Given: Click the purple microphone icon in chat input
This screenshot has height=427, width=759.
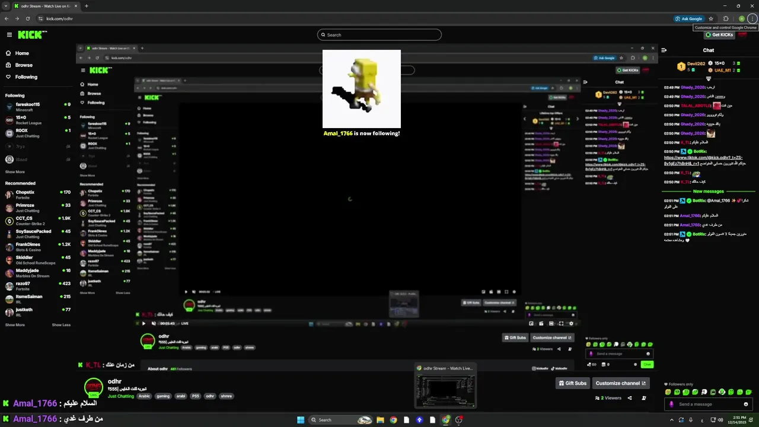Looking at the screenshot, I should pos(671,404).
